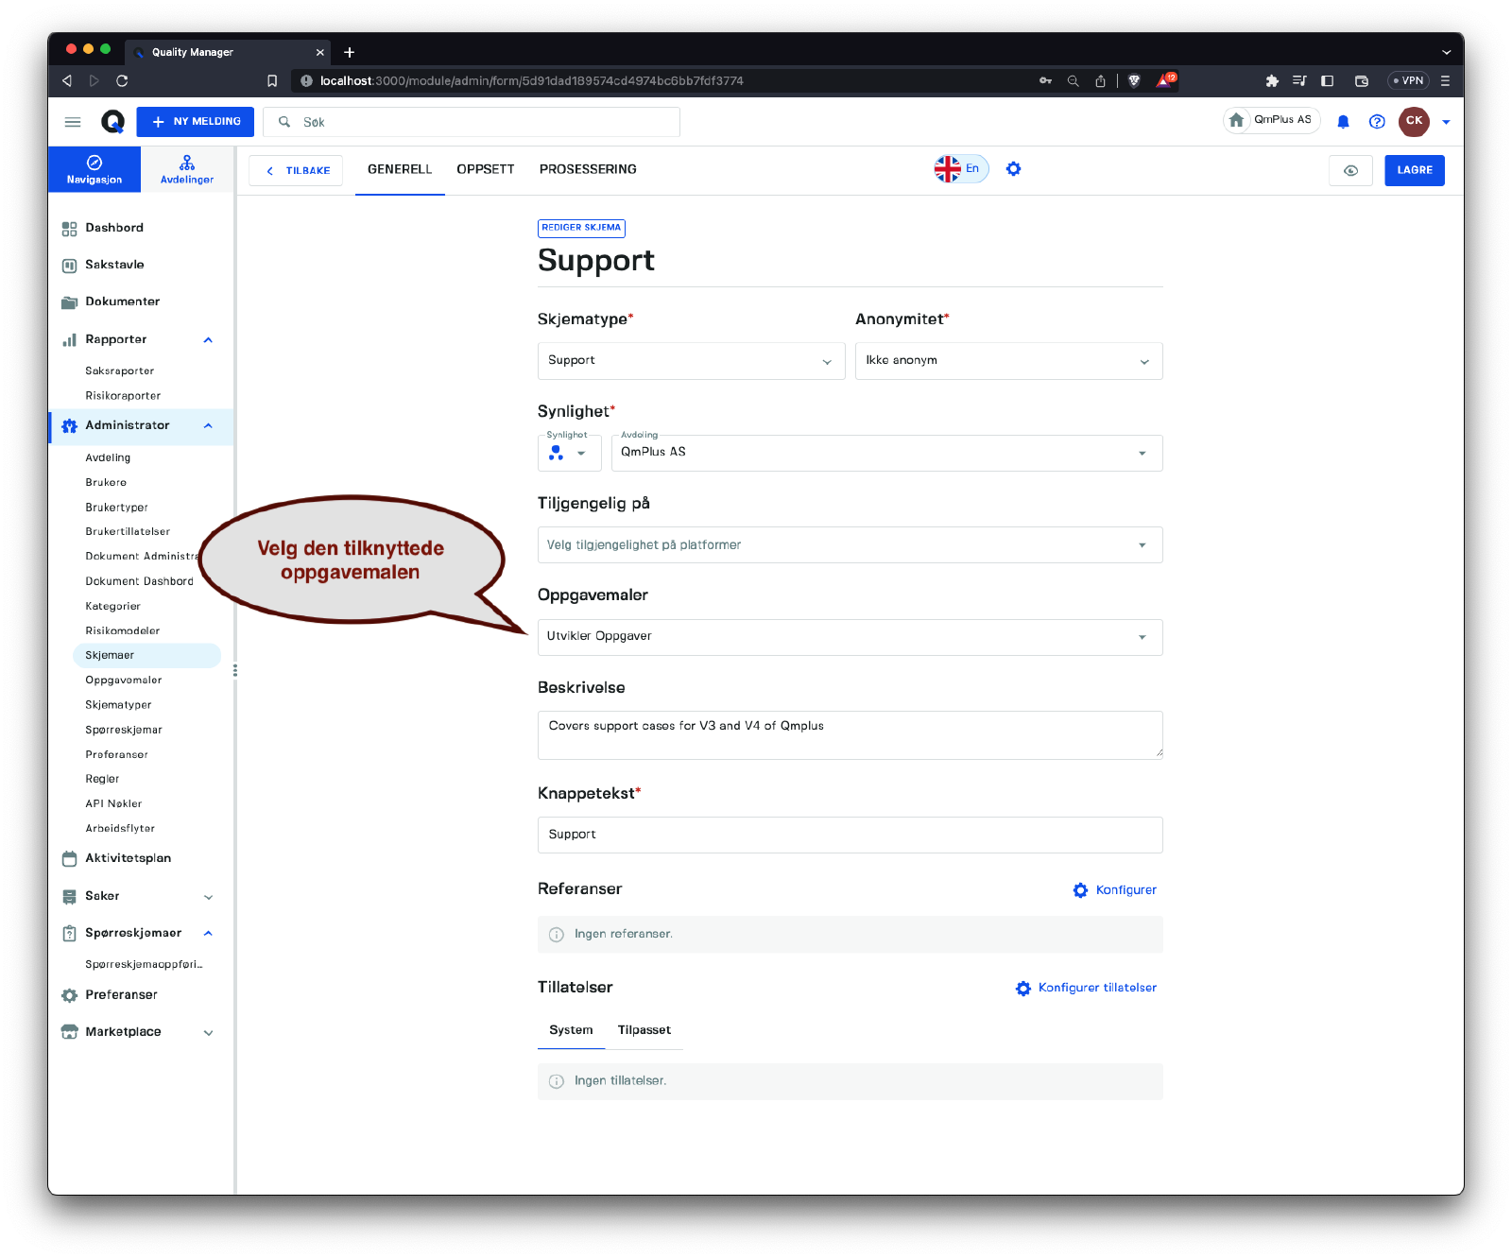Image resolution: width=1512 pixels, height=1258 pixels.
Task: Open the Skjematype dropdown
Action: click(691, 361)
